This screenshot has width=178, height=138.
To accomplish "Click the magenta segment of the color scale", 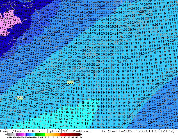I will click(22, 135).
